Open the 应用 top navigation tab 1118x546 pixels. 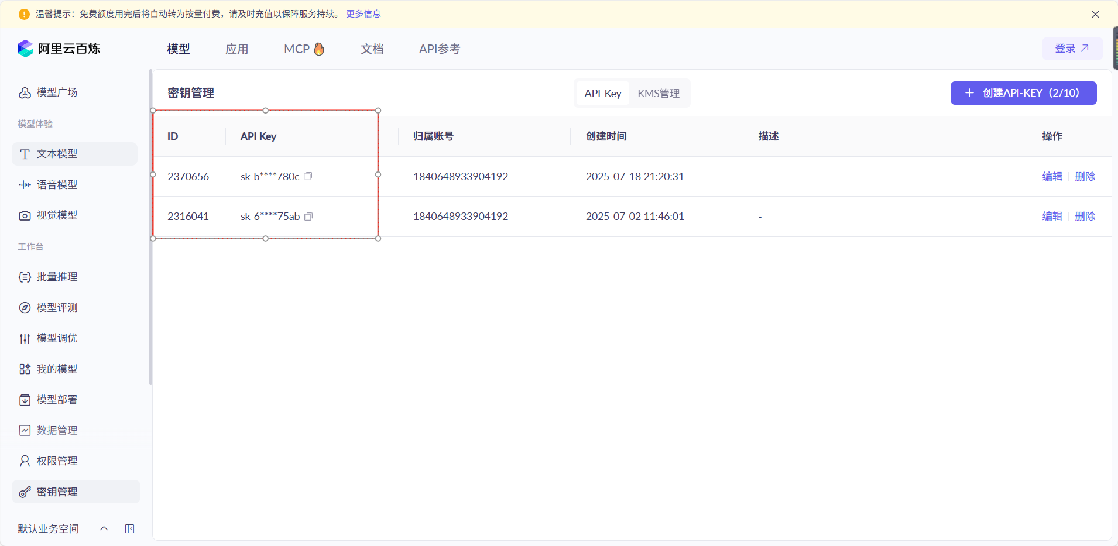237,49
